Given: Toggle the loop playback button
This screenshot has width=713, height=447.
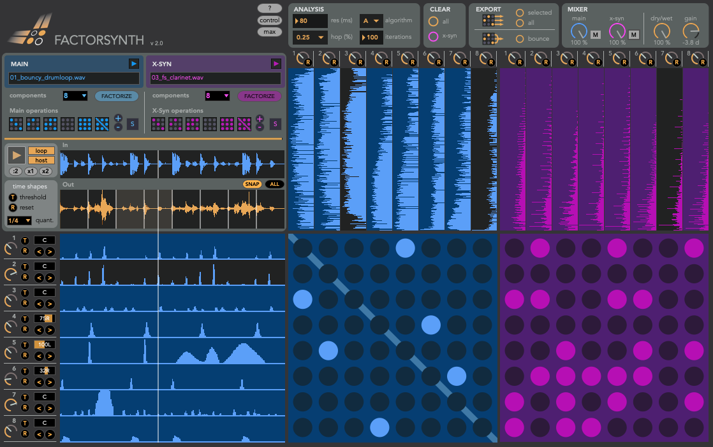Looking at the screenshot, I should (40, 151).
